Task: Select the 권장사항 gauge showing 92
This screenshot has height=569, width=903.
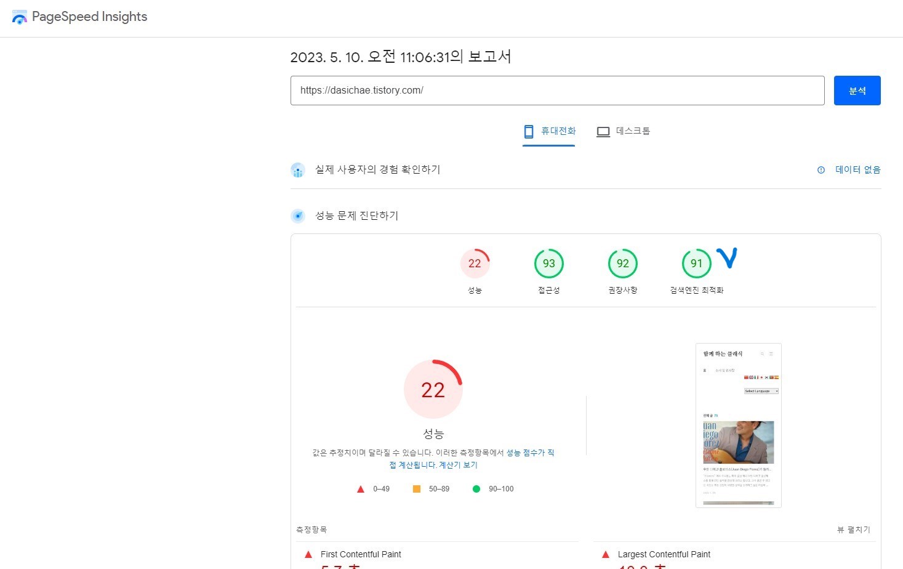Action: [x=622, y=263]
